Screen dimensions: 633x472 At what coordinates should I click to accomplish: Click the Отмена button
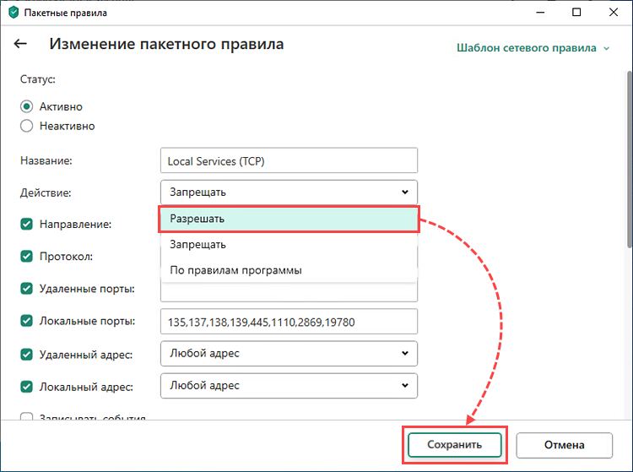tap(565, 445)
